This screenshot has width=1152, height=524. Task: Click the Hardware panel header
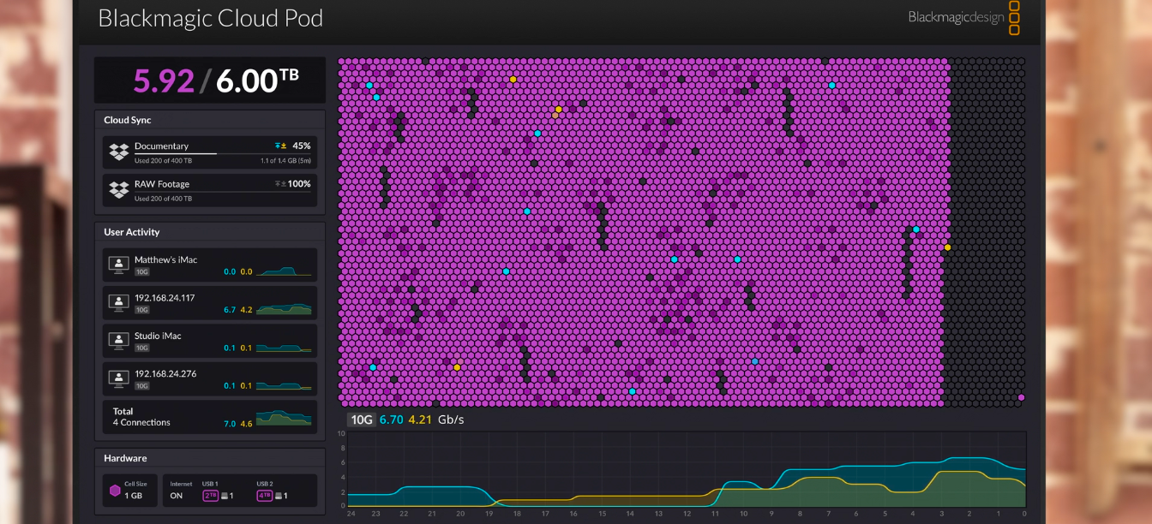coord(210,458)
